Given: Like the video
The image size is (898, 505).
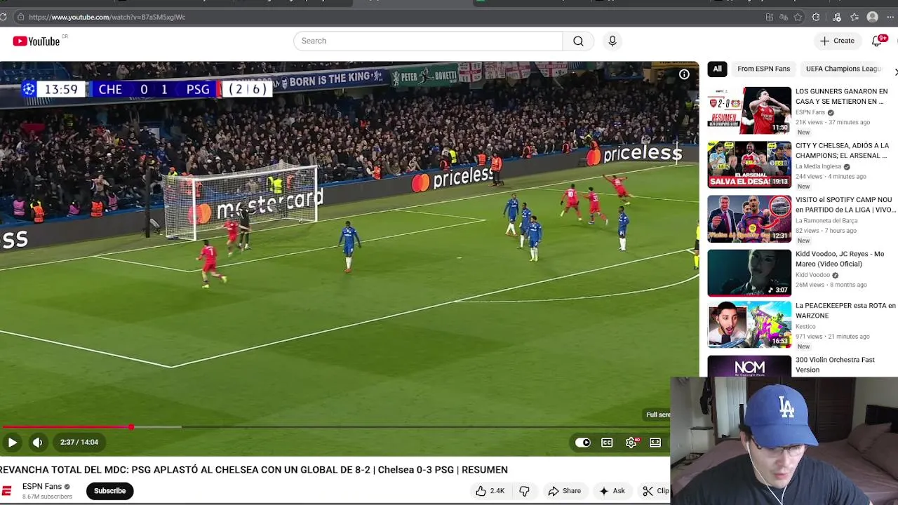Looking at the screenshot, I should click(490, 491).
